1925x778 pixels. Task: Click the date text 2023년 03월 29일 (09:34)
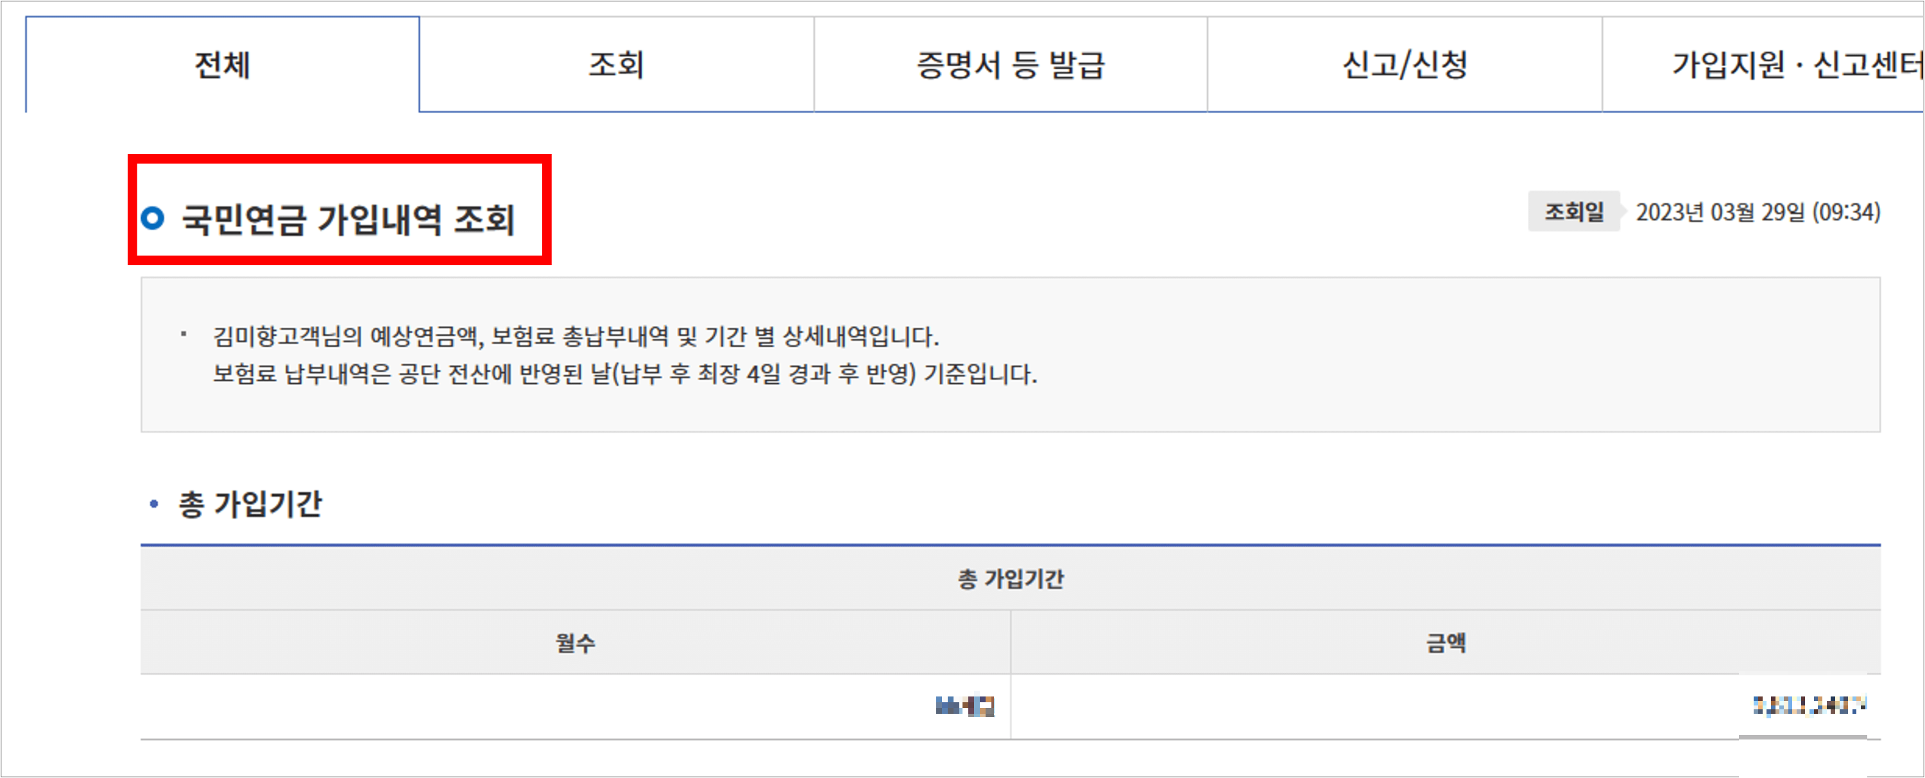click(x=1756, y=213)
